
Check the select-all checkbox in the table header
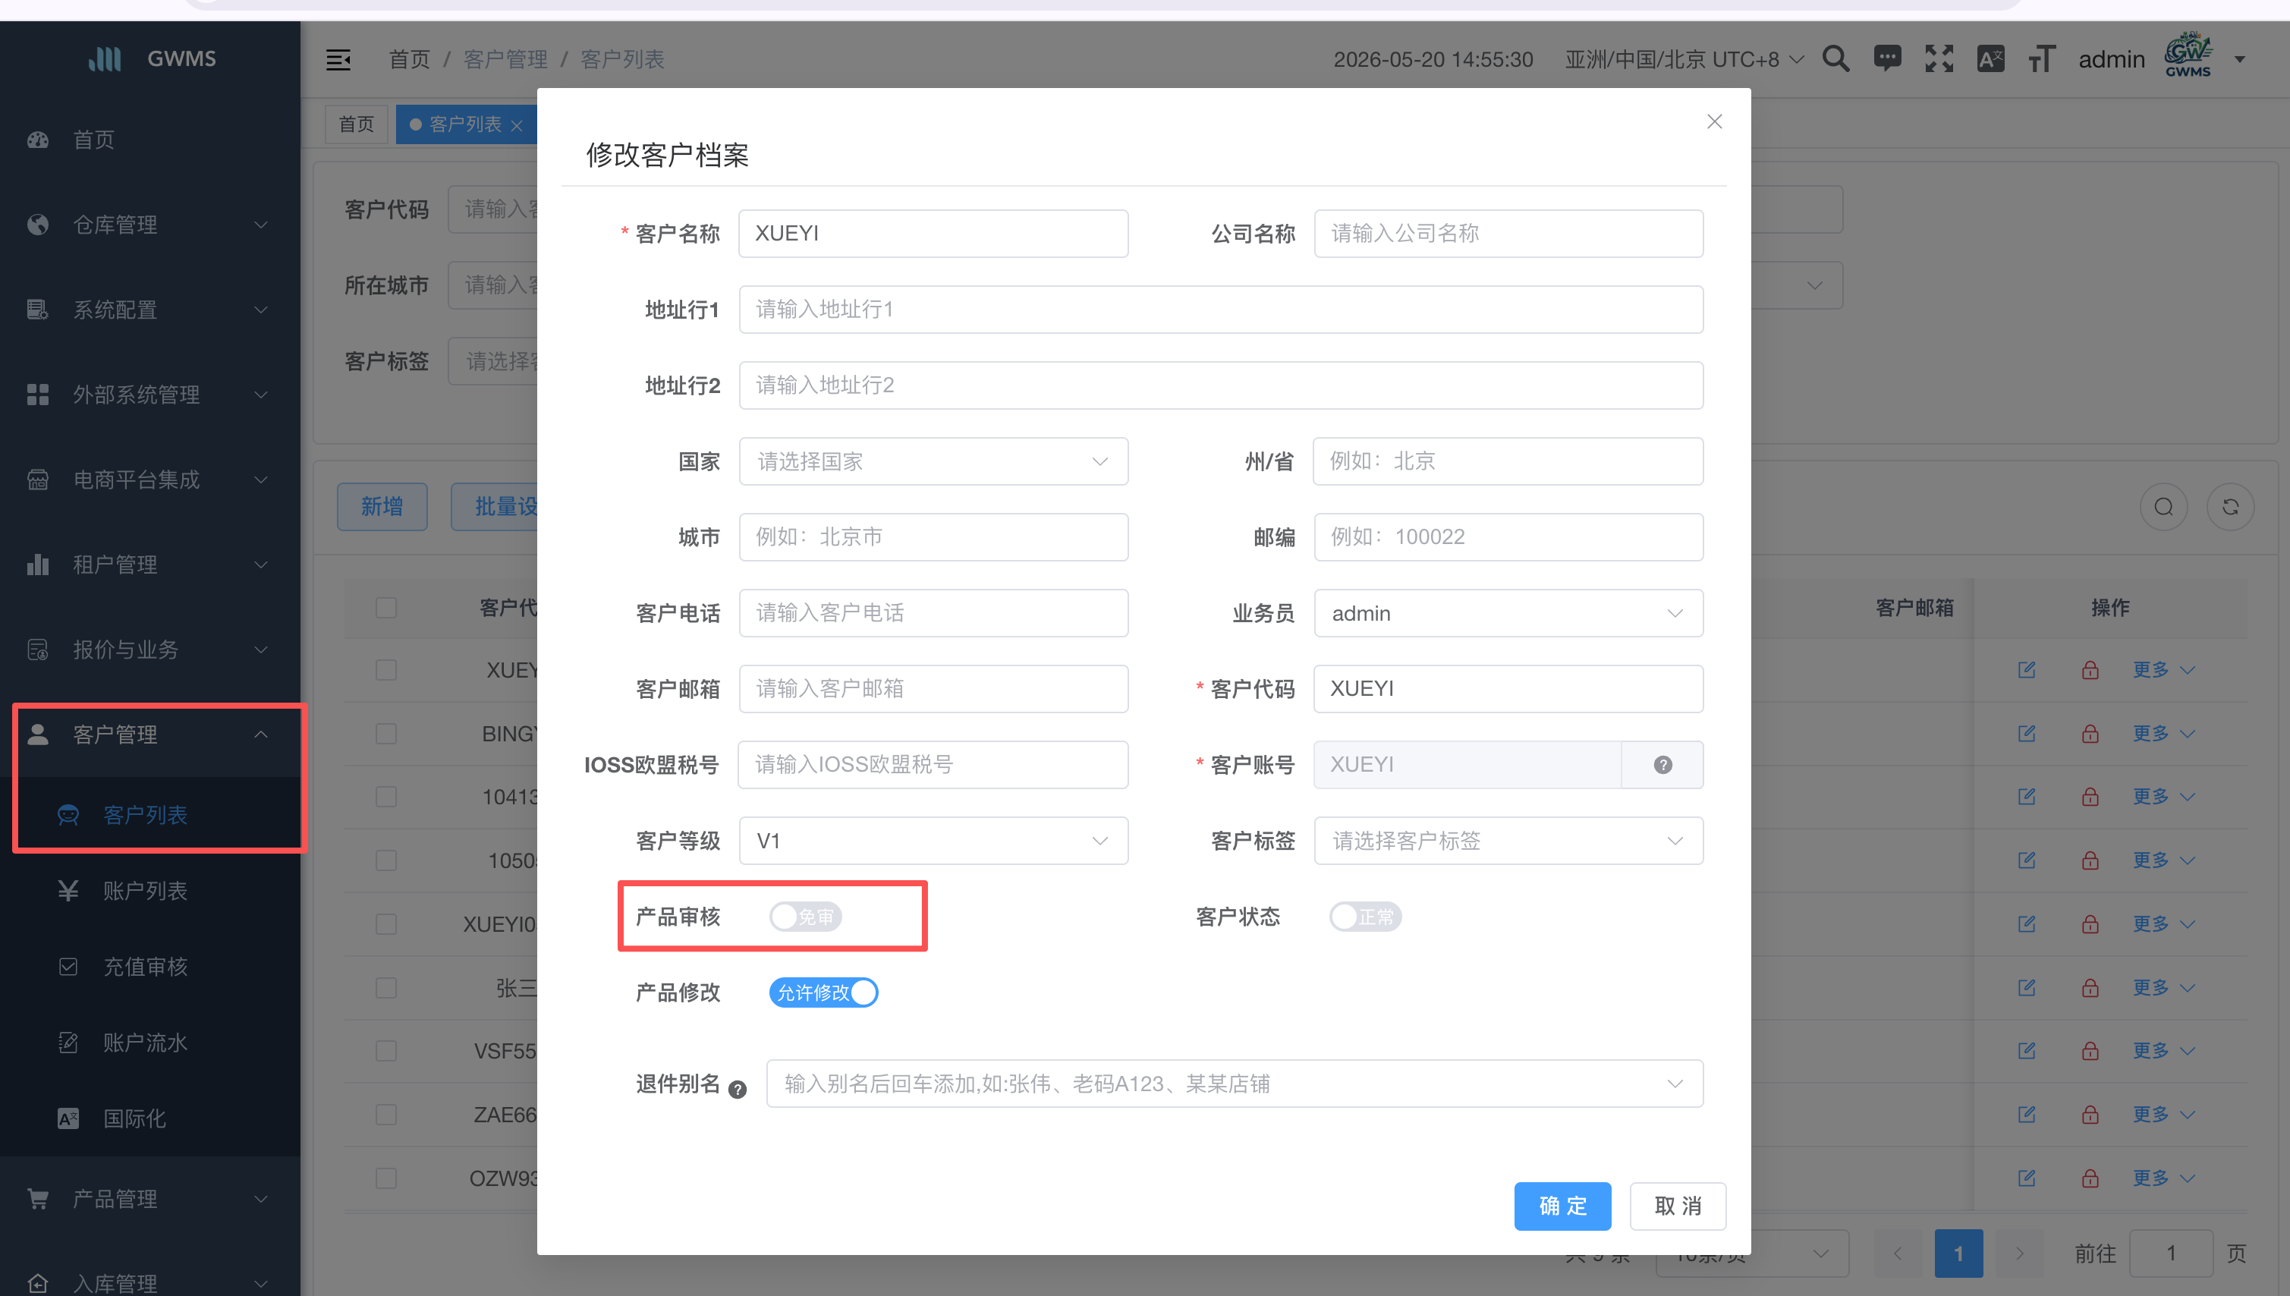385,608
